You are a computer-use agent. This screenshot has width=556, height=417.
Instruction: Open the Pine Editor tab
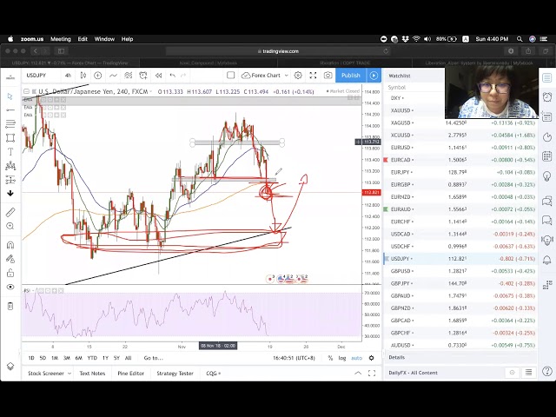tap(130, 374)
